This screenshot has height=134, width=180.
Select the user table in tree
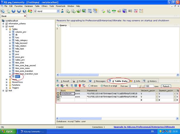point(18,76)
